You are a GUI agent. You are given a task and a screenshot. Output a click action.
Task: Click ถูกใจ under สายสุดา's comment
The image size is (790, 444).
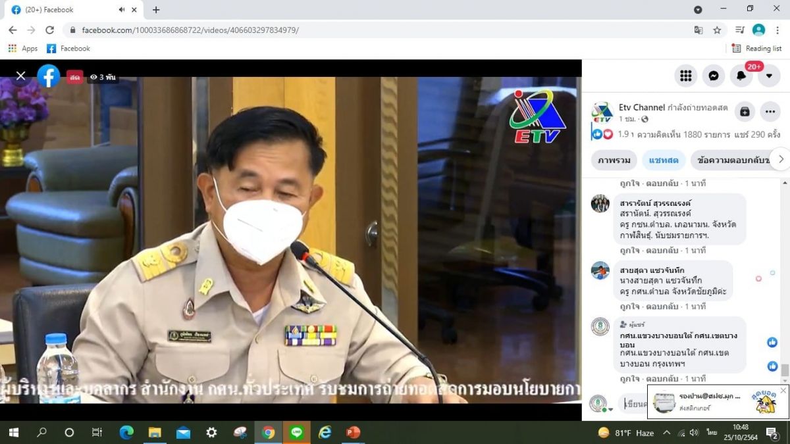pos(630,307)
